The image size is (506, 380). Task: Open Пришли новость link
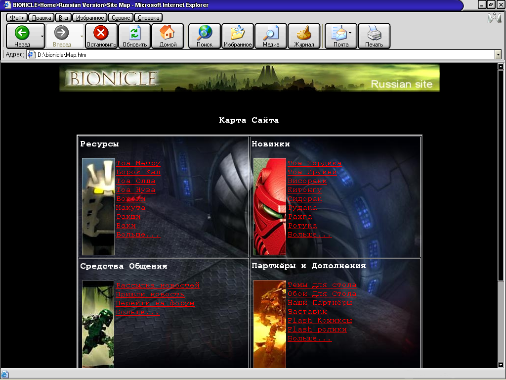[x=150, y=294]
